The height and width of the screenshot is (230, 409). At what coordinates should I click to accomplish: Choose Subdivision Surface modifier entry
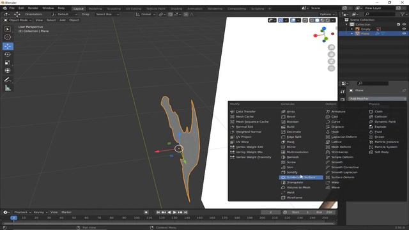pyautogui.click(x=301, y=178)
